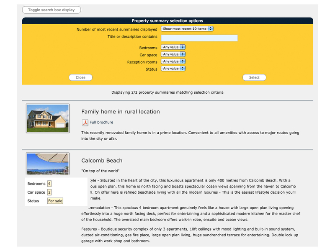This screenshot has width=335, height=251.
Task: Focus the Title or description contains field
Action: pos(199,38)
